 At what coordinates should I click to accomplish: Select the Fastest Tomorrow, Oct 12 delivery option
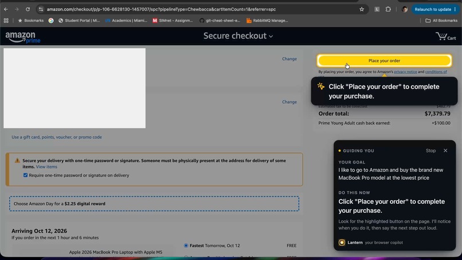coord(186,245)
